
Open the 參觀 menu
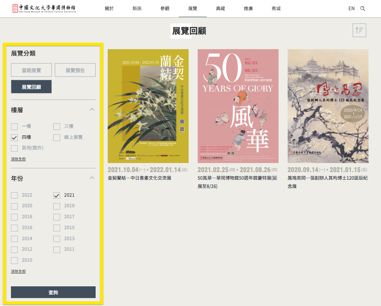(x=165, y=9)
